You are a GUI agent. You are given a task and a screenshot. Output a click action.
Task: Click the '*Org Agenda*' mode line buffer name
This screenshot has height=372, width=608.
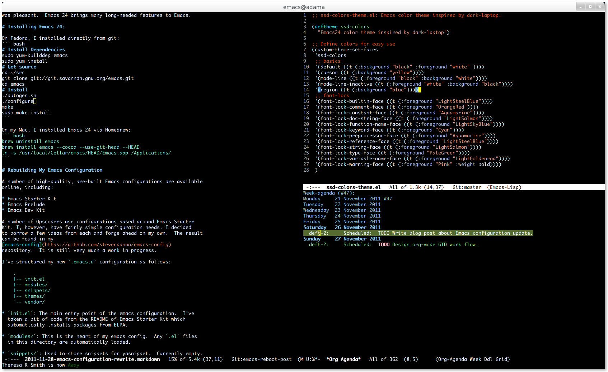pyautogui.click(x=343, y=359)
